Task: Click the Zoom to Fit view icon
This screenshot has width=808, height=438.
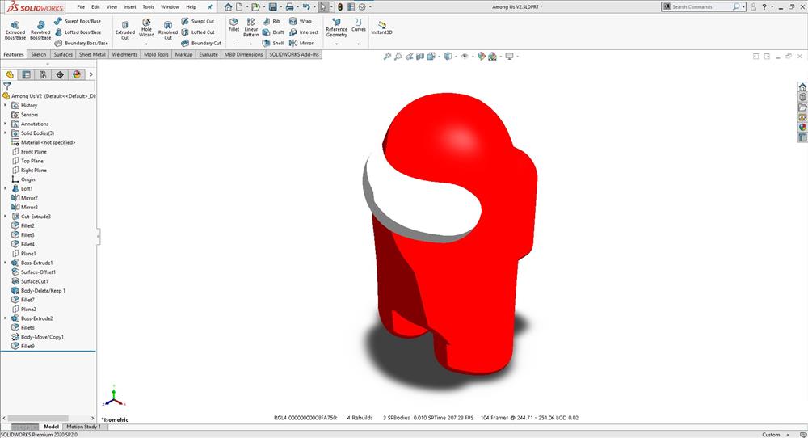Action: [387, 57]
